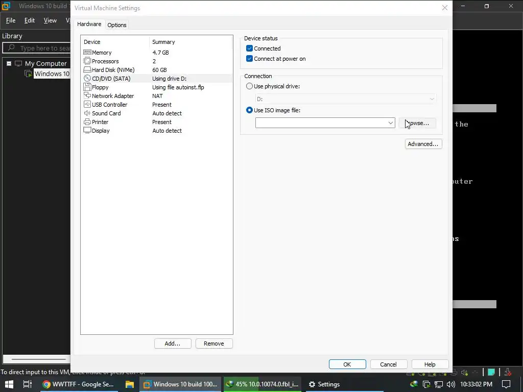Select the Memory device icon
This screenshot has height=392, width=523.
pyautogui.click(x=87, y=53)
